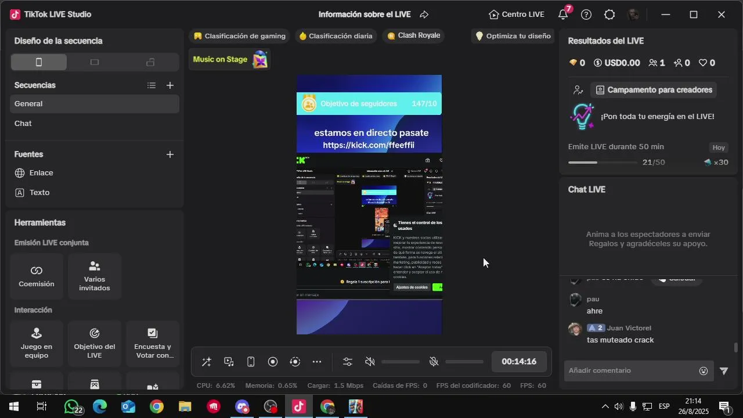The height and width of the screenshot is (418, 743).
Task: Select the dual-screen layout option
Action: click(x=150, y=62)
